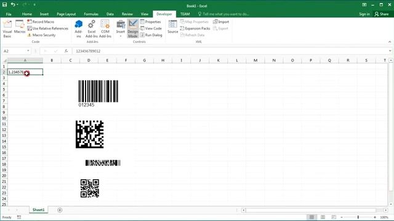Click Map Properties
The height and width of the screenshot is (221, 394).
click(x=195, y=22)
